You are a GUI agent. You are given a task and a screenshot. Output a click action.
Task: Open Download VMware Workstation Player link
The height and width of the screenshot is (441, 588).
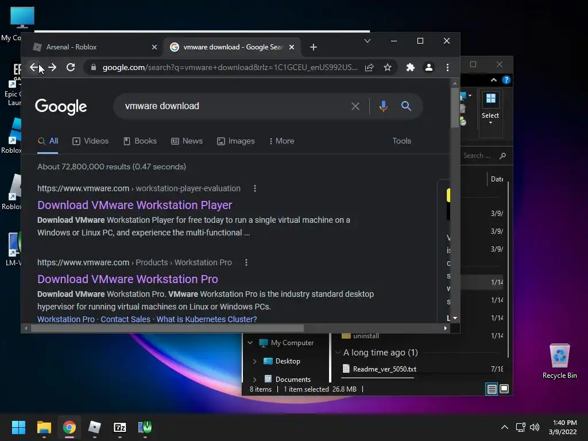click(x=134, y=205)
